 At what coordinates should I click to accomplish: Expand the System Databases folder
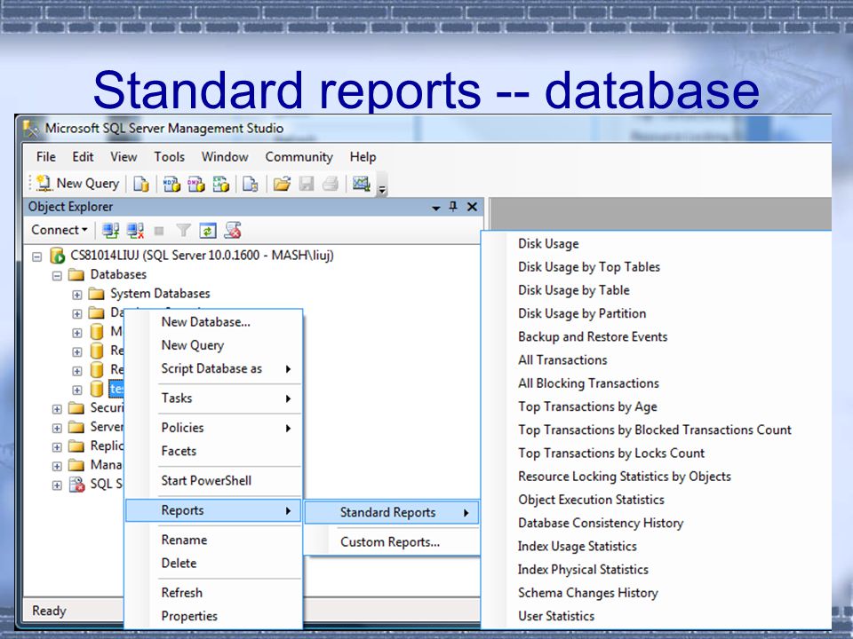77,295
